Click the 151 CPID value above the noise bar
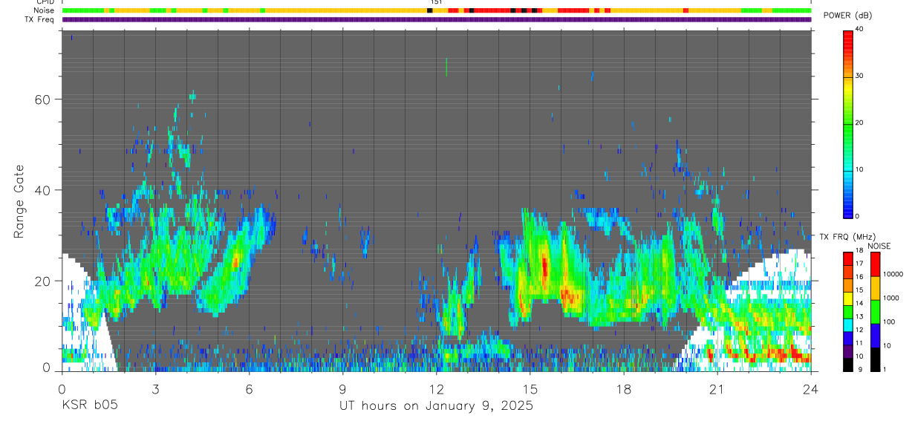Screen dimensions: 912x421 pyautogui.click(x=436, y=2)
